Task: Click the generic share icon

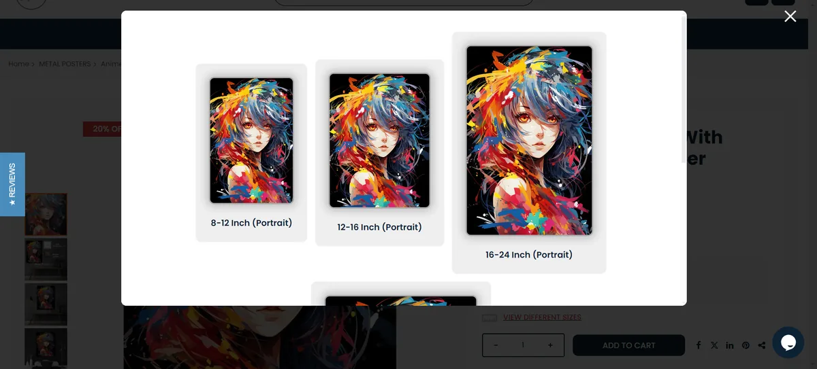Action: tap(761, 345)
